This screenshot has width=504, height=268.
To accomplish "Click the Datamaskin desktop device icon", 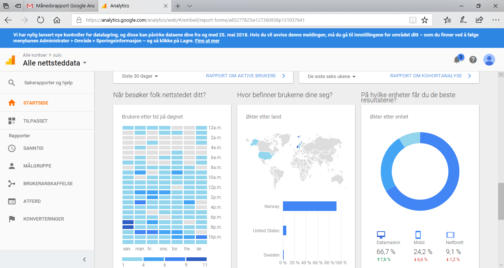I will coord(381,235).
